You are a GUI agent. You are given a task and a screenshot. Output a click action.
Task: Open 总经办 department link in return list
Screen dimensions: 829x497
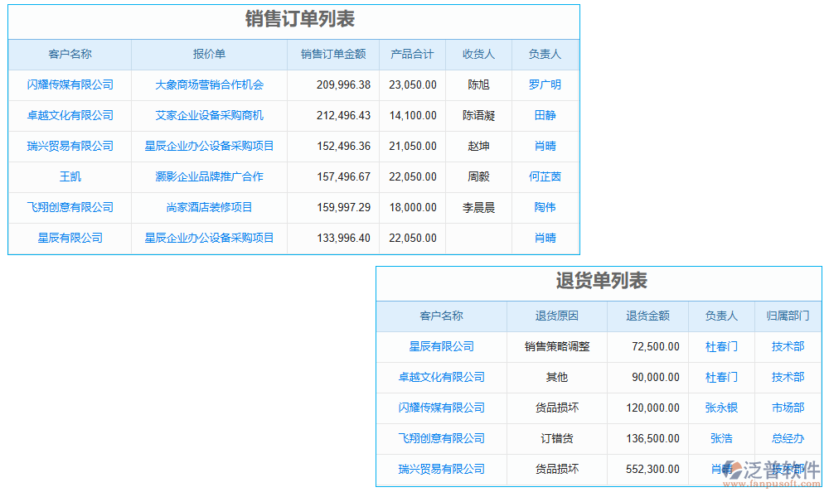[x=787, y=439]
